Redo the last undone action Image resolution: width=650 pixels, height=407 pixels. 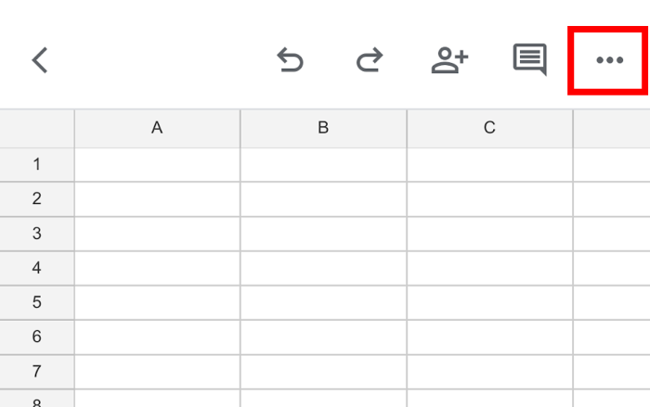[x=370, y=60]
